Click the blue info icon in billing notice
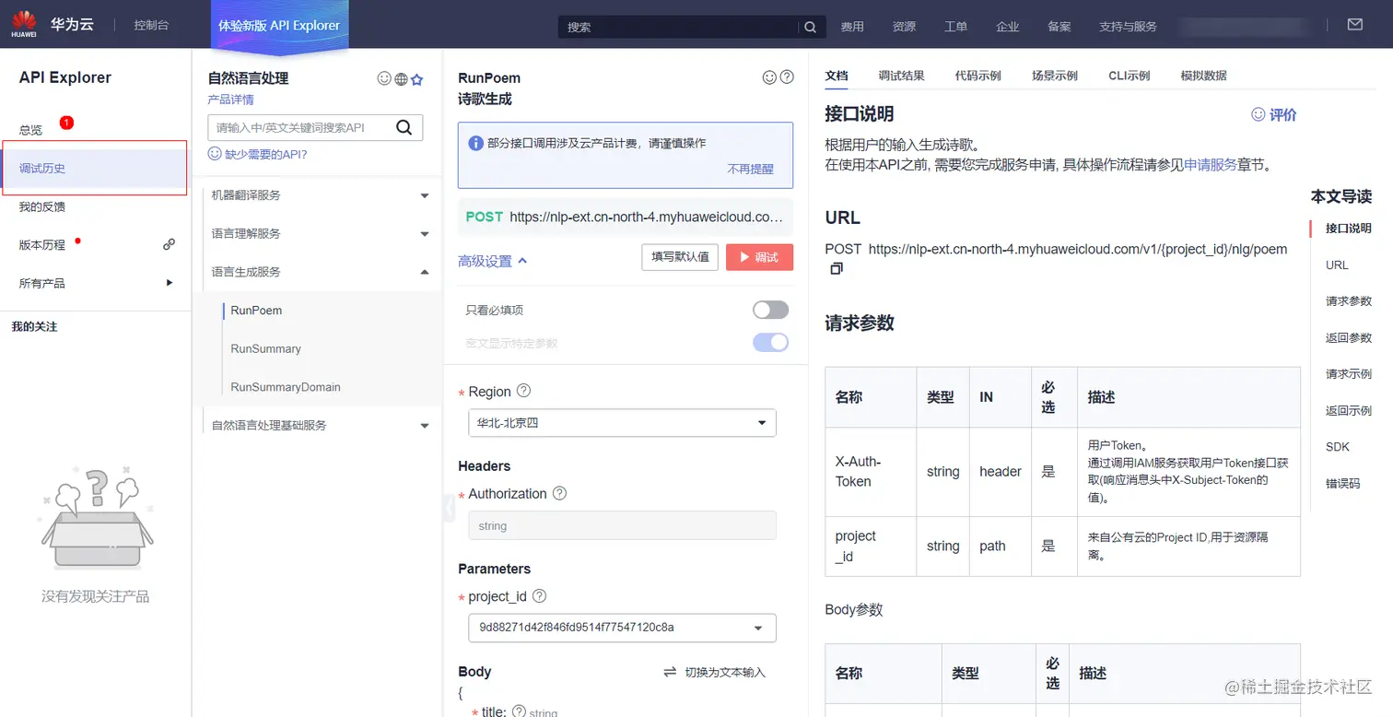The width and height of the screenshot is (1393, 717). pos(476,143)
